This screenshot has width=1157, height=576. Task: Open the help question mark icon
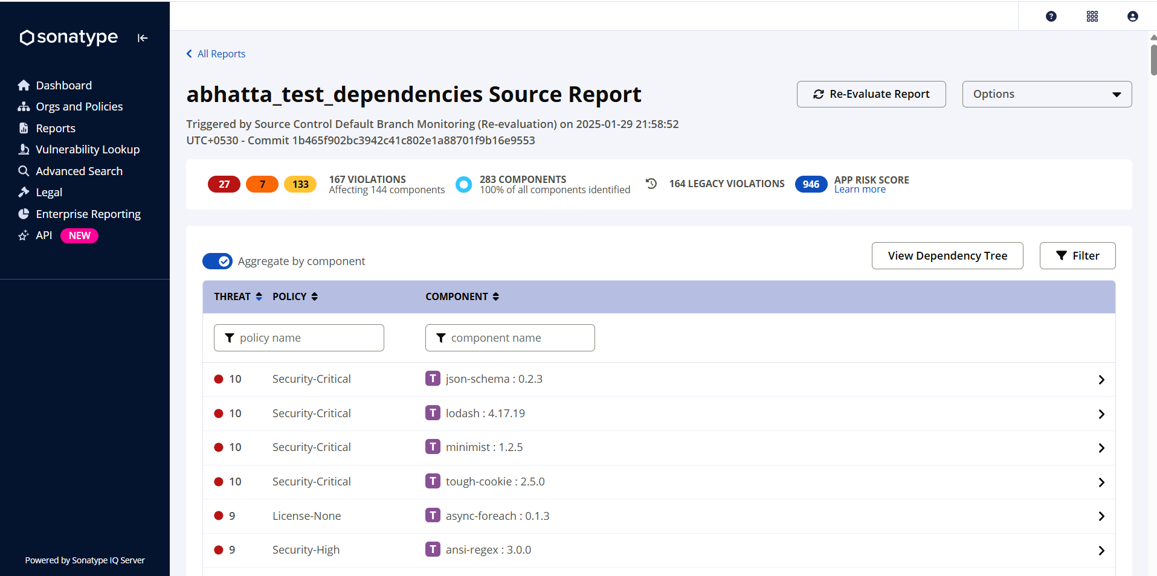click(x=1051, y=16)
